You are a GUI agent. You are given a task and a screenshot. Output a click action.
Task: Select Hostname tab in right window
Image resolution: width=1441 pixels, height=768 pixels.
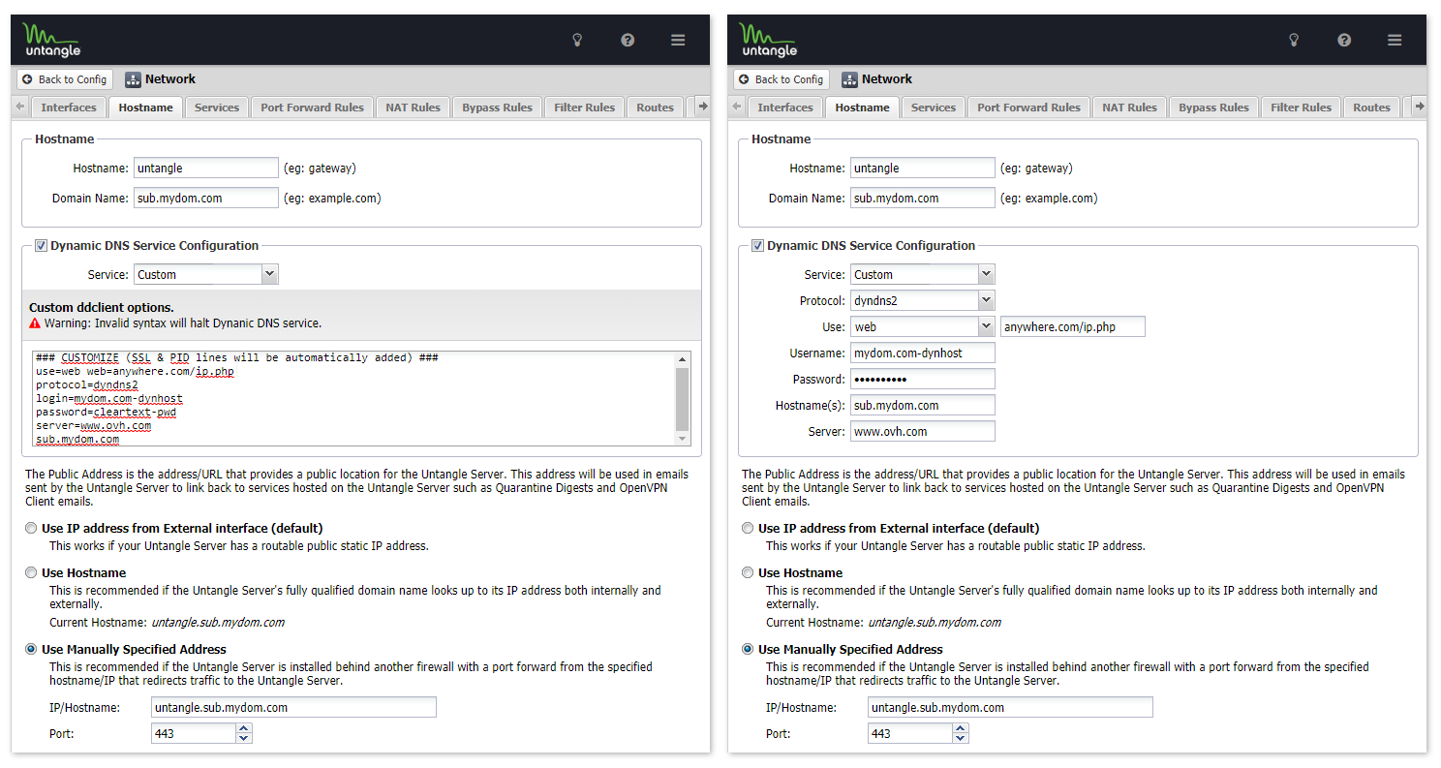(x=862, y=108)
